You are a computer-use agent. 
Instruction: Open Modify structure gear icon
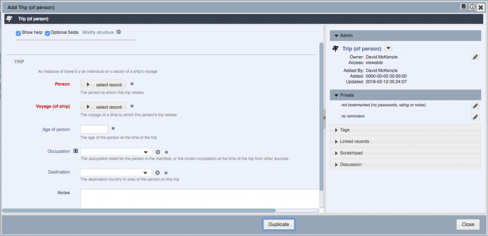tap(119, 32)
